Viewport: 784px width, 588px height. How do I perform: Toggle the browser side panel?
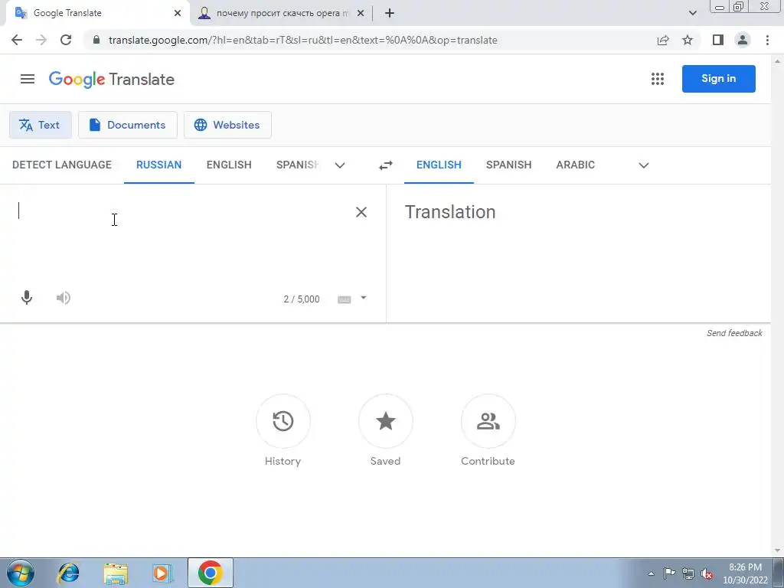click(718, 40)
